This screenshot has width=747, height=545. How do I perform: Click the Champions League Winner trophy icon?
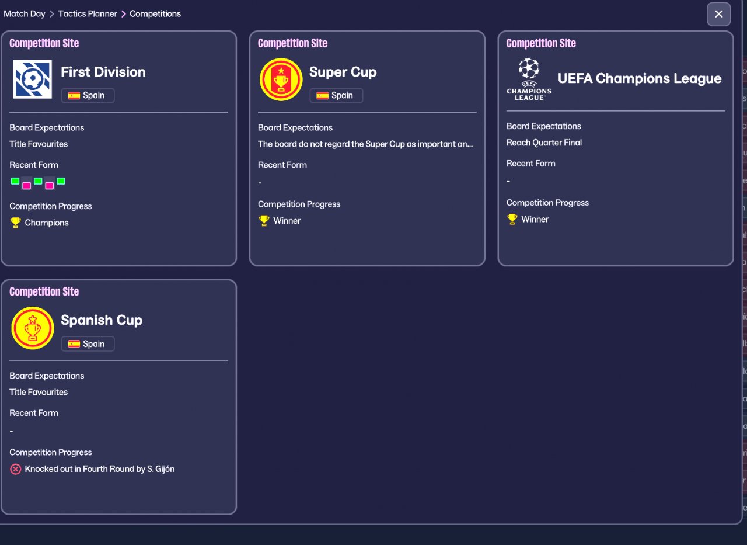coord(512,219)
